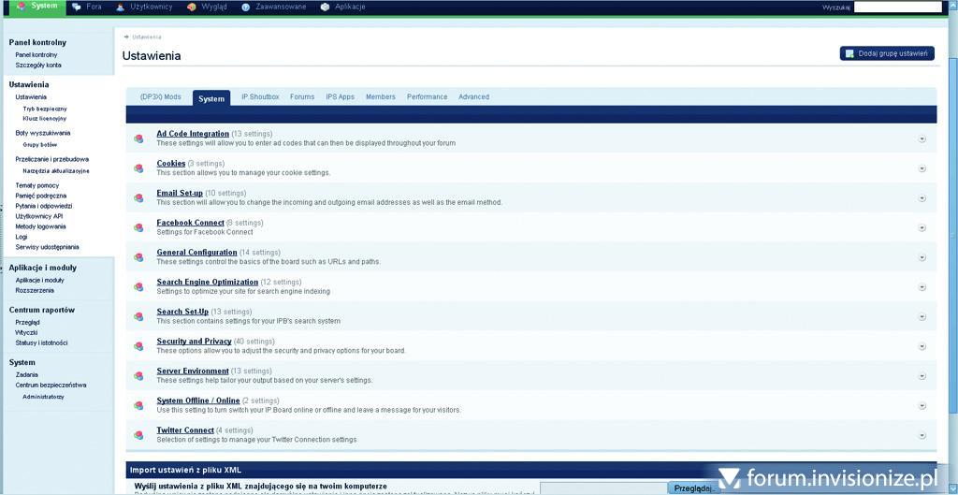The height and width of the screenshot is (495, 958).
Task: Open the Search Set-Up settings link
Action: click(182, 312)
